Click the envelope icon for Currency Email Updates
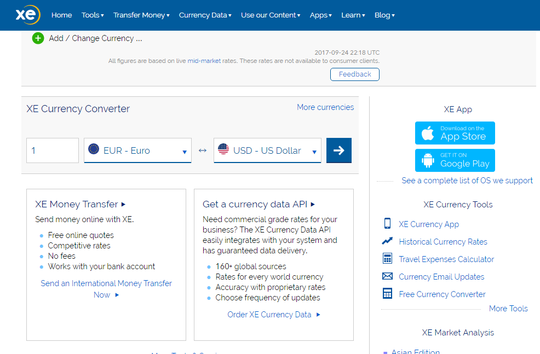540x354 pixels. [387, 276]
